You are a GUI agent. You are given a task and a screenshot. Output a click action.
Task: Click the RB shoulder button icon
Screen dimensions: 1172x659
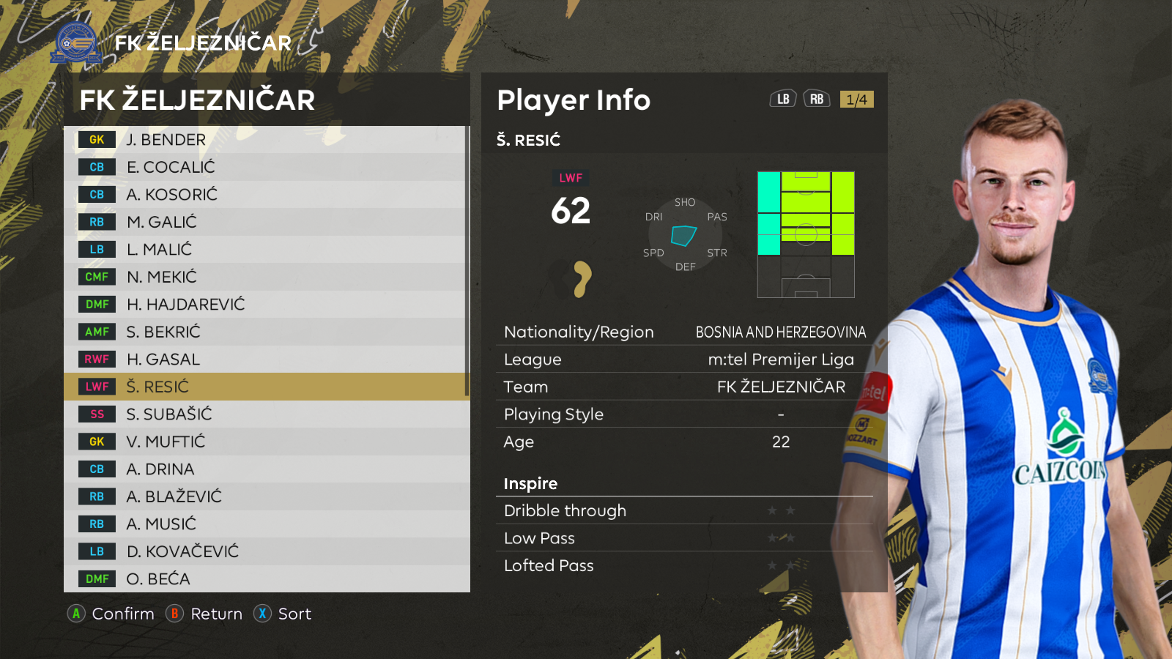tap(817, 99)
